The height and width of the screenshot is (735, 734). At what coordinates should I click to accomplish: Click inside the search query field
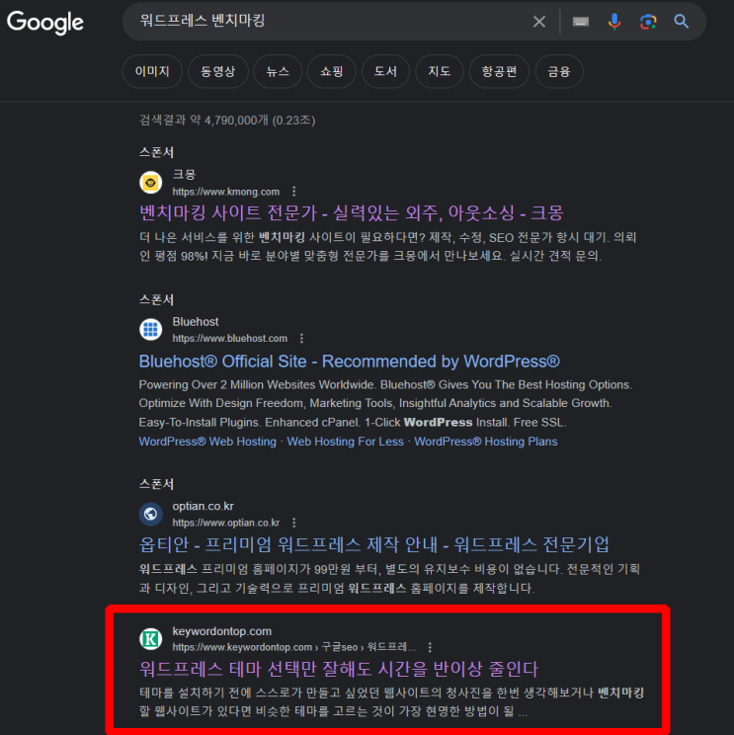point(328,21)
